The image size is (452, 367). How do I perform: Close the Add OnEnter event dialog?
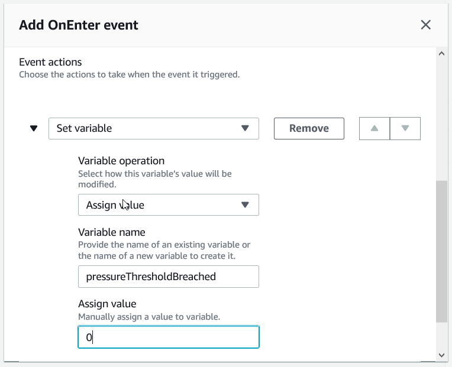[x=425, y=25]
